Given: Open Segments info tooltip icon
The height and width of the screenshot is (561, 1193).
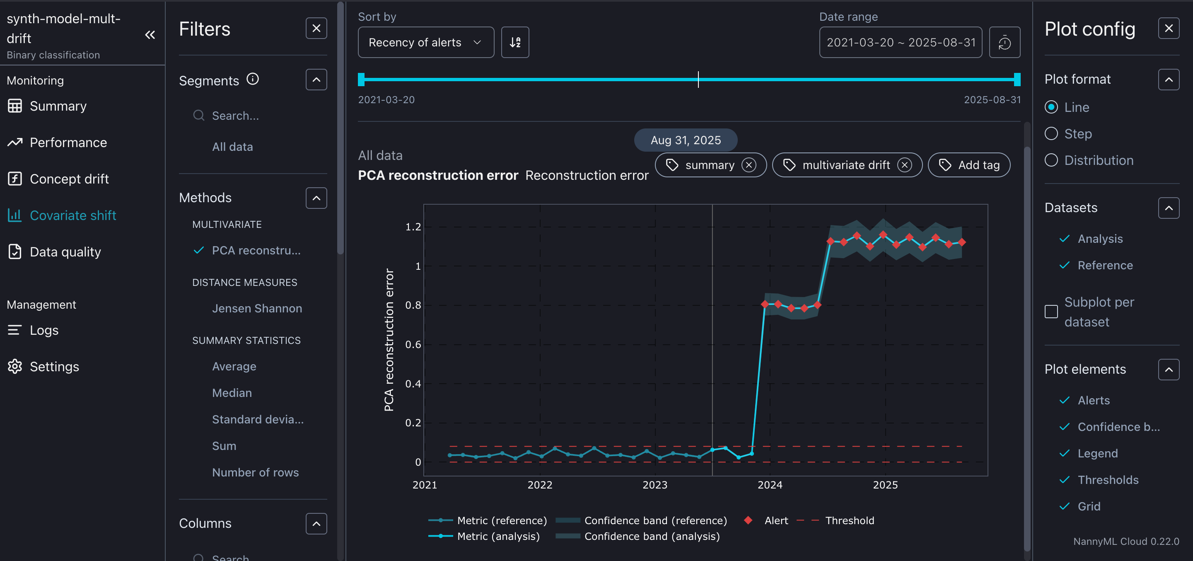Looking at the screenshot, I should tap(252, 79).
